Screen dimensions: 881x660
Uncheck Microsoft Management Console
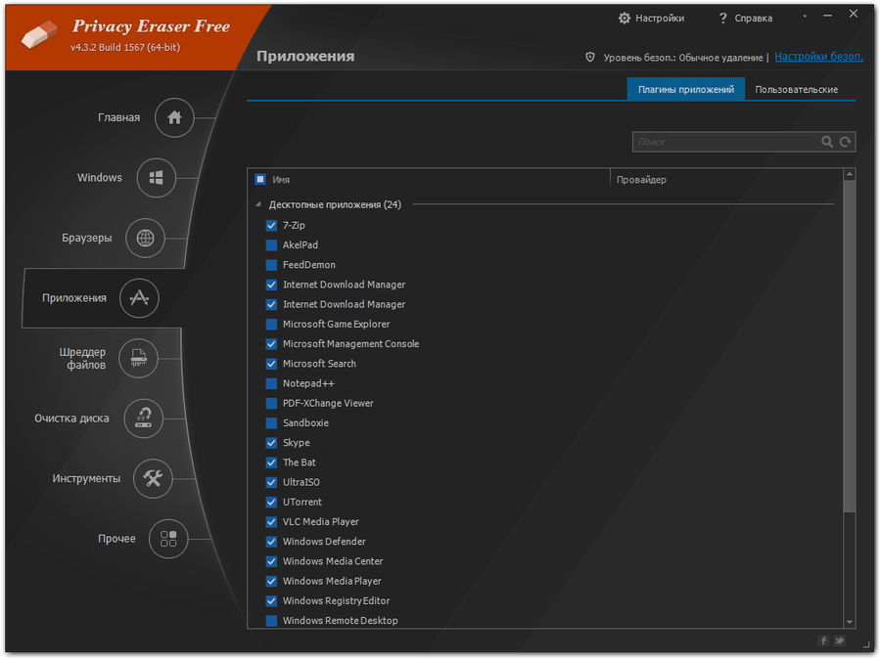[x=271, y=344]
